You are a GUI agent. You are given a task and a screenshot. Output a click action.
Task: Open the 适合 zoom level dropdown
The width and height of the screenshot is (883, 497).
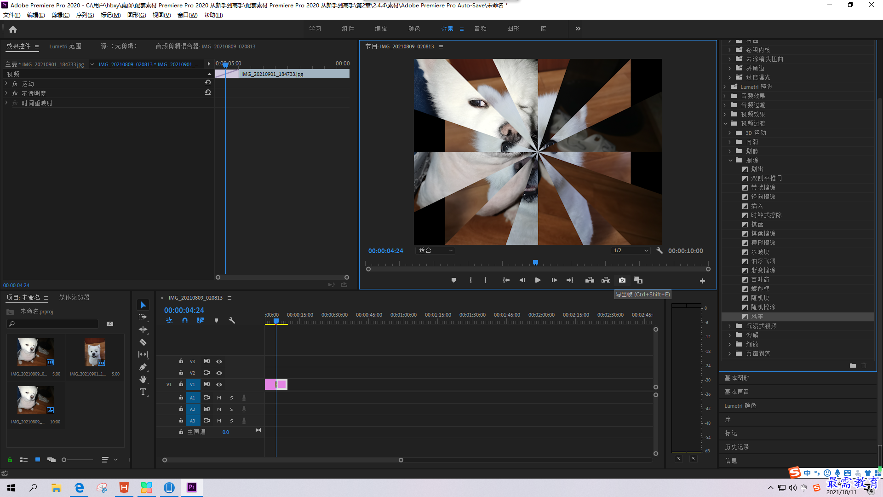coord(436,251)
